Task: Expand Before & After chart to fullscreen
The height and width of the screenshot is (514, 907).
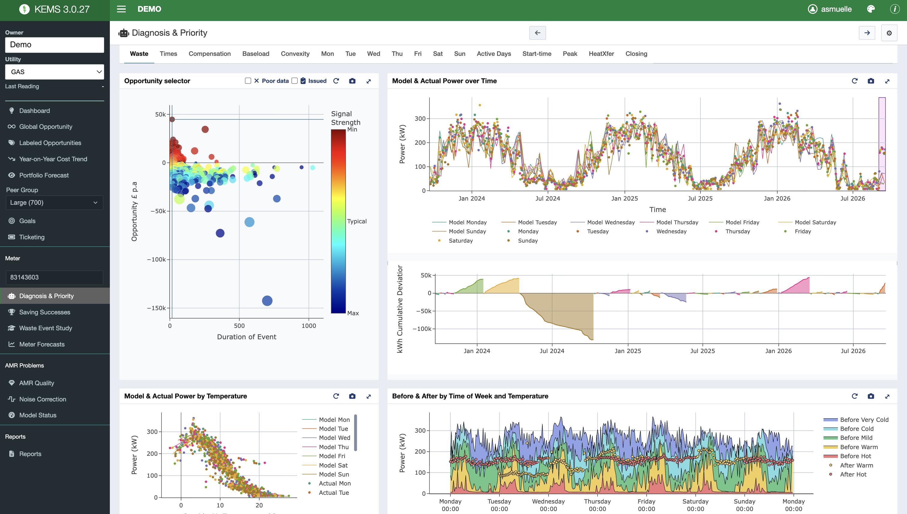Action: [887, 396]
